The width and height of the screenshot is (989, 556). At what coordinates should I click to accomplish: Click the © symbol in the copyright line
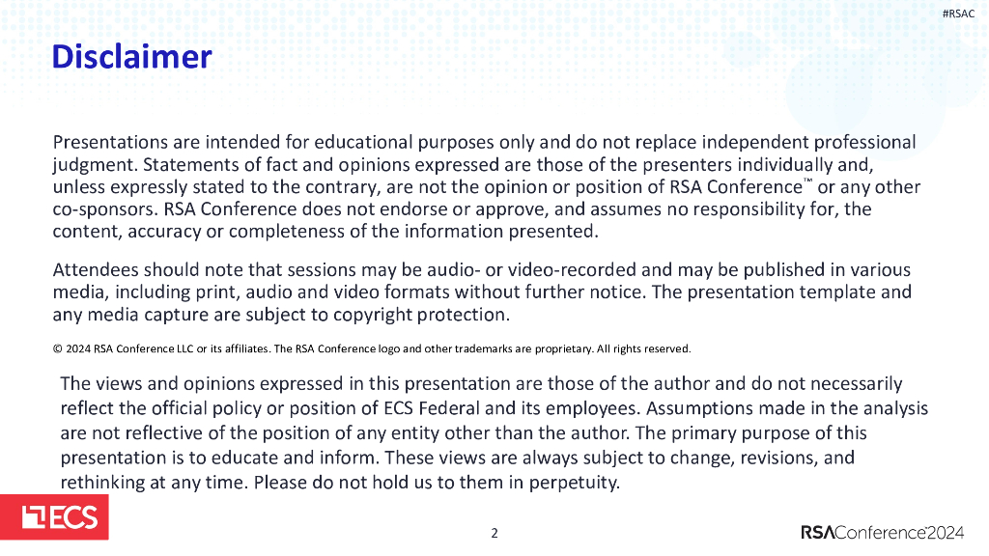(x=56, y=348)
